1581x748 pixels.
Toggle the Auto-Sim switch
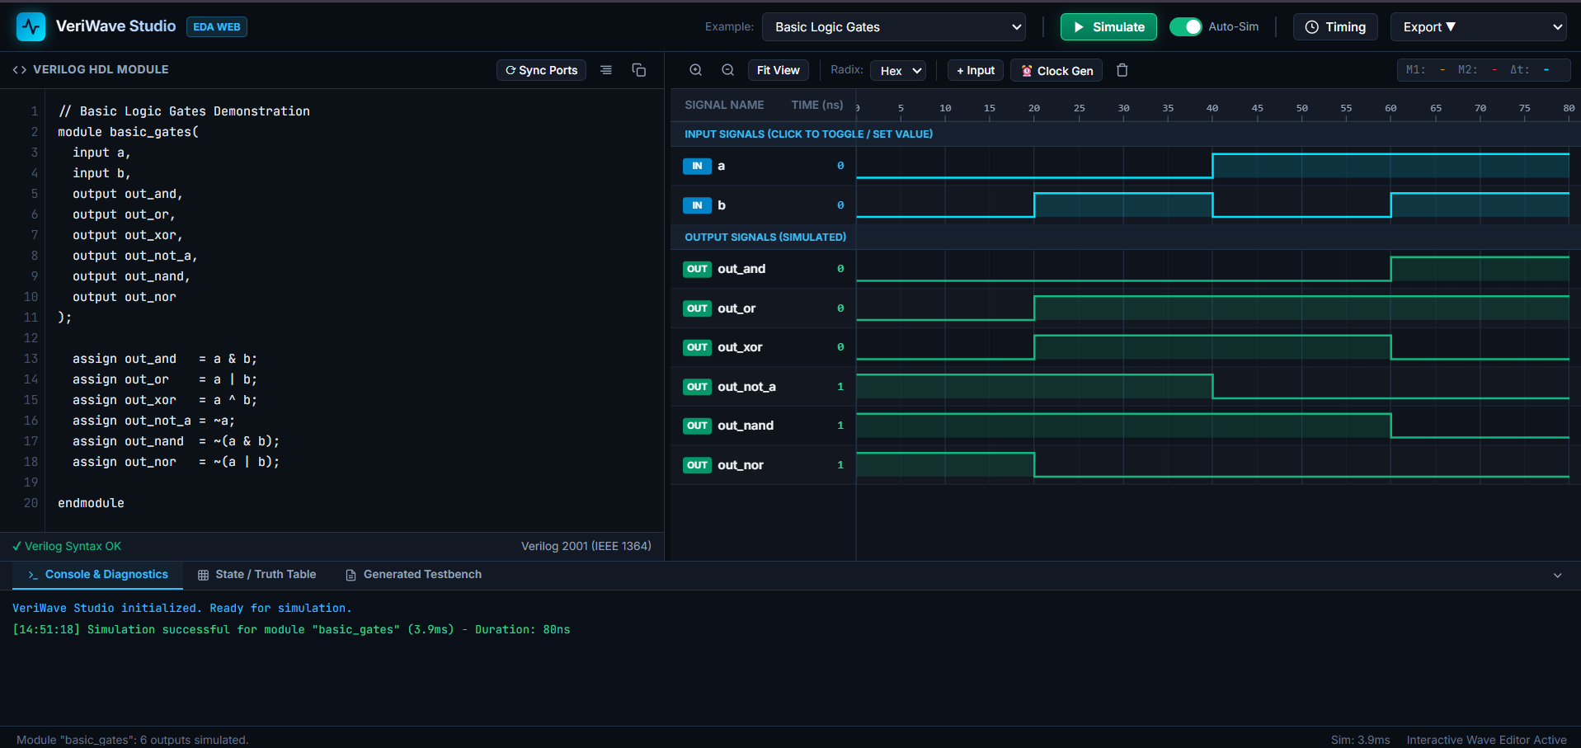pos(1186,27)
